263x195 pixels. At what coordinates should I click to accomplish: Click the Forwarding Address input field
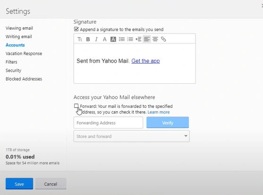click(x=108, y=122)
